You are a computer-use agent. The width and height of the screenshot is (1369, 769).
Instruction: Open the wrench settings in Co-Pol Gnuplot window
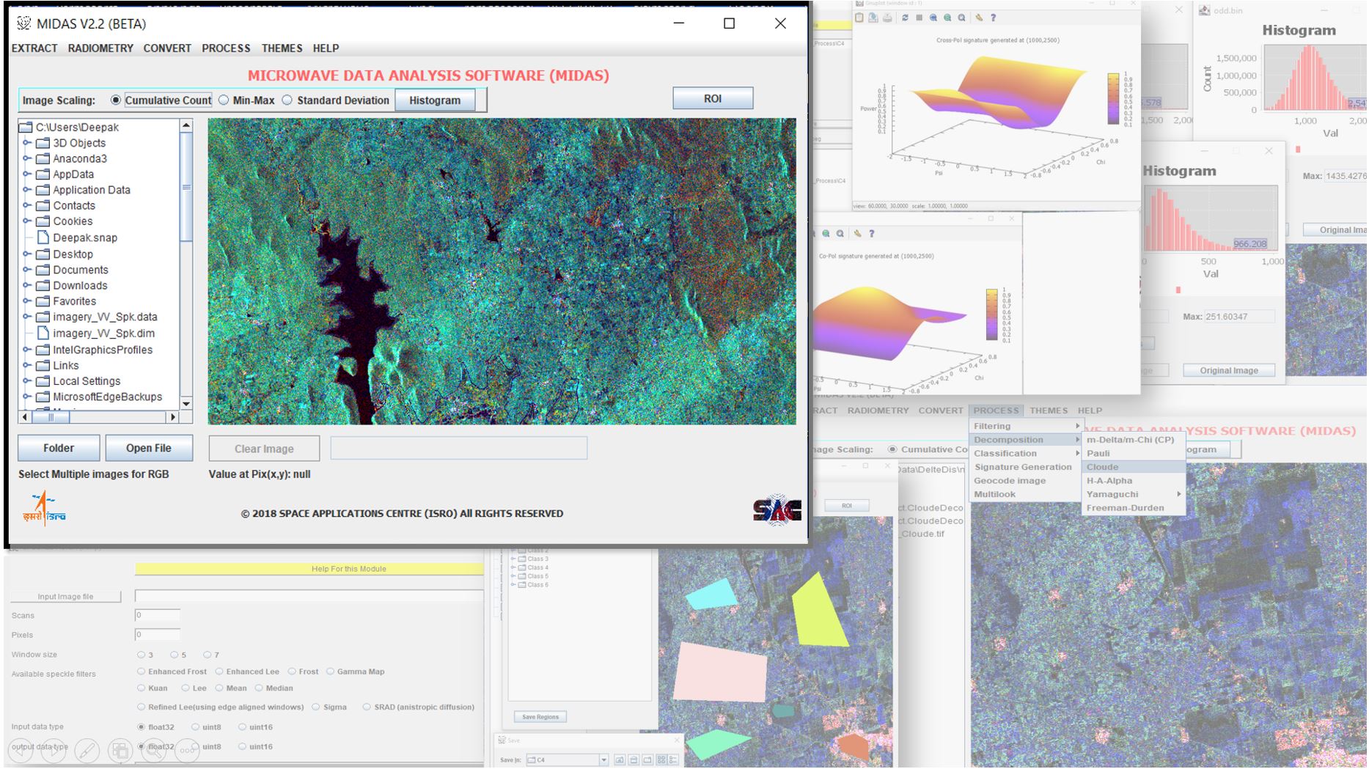coord(857,233)
